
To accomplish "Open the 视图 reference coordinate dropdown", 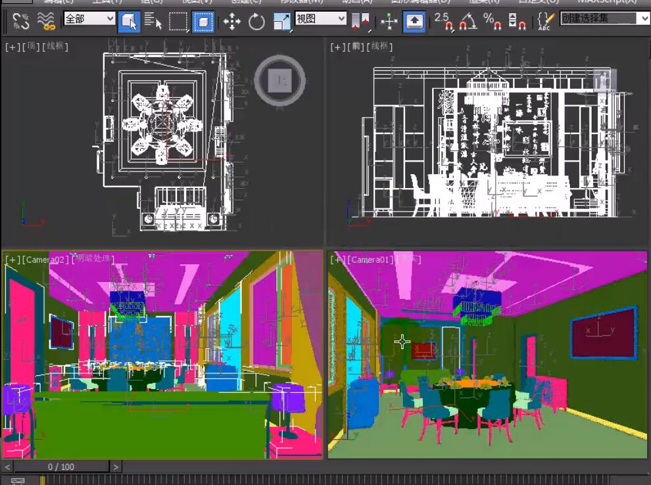I will pos(320,18).
